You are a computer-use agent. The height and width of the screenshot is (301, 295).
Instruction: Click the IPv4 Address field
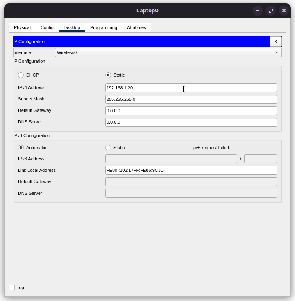point(191,88)
